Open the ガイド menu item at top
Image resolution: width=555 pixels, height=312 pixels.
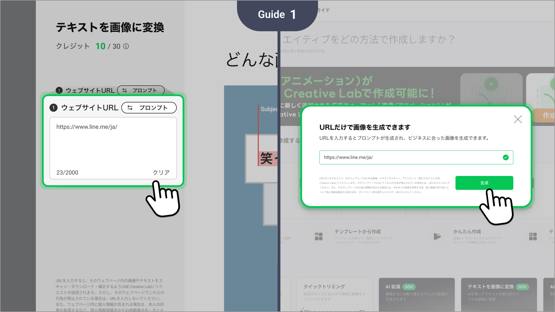tap(324, 10)
